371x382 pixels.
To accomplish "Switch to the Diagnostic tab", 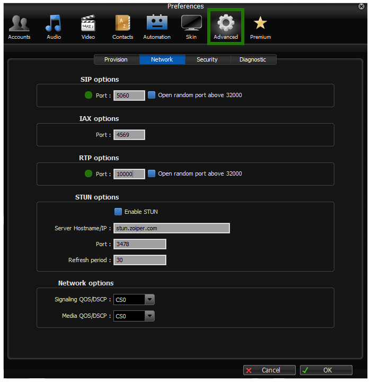I will tap(253, 60).
